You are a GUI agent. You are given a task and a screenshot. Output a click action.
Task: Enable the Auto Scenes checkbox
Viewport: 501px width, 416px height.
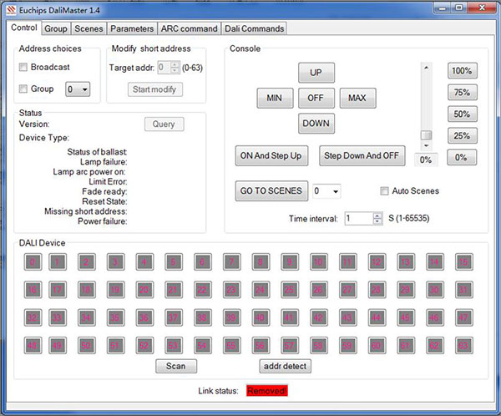pos(385,191)
